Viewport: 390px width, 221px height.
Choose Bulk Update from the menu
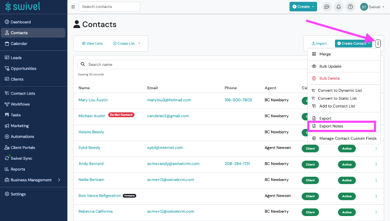[344, 66]
